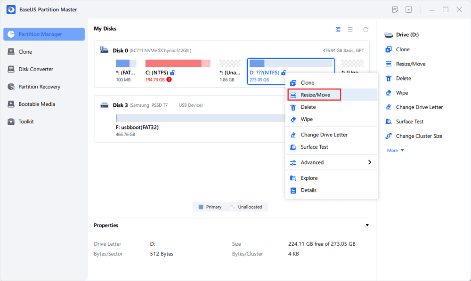
Task: Click Surface Test icon in right panel
Action: 389,121
